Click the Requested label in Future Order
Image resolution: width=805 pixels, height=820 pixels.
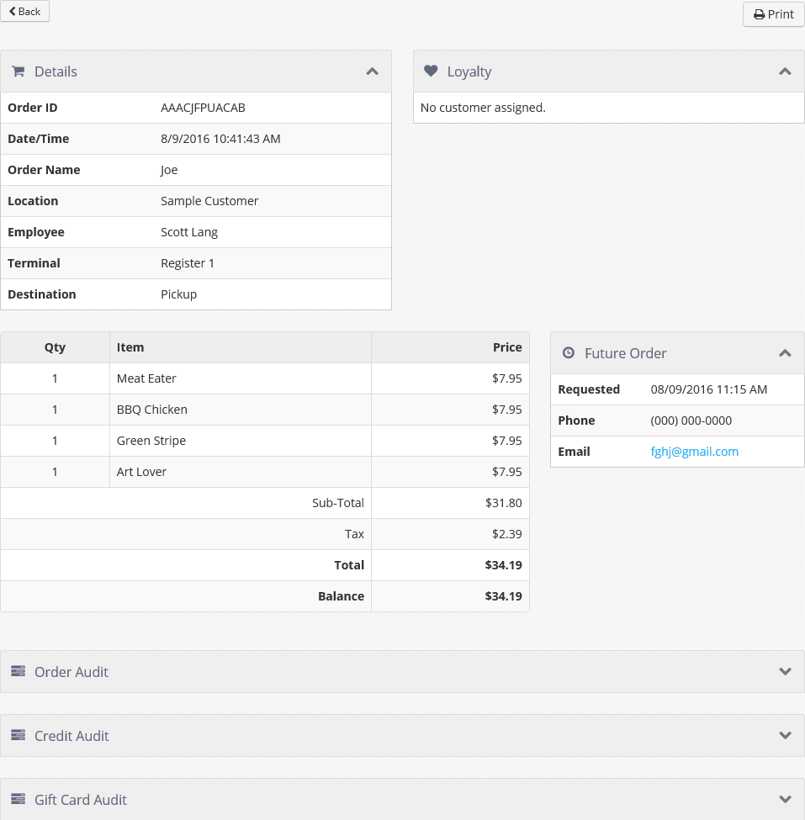589,389
